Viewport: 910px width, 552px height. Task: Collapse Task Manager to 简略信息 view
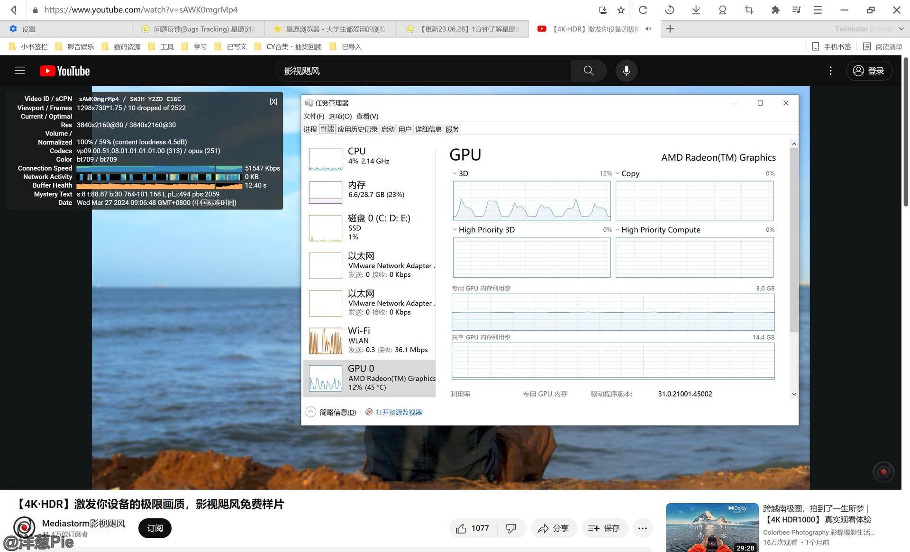pos(332,412)
